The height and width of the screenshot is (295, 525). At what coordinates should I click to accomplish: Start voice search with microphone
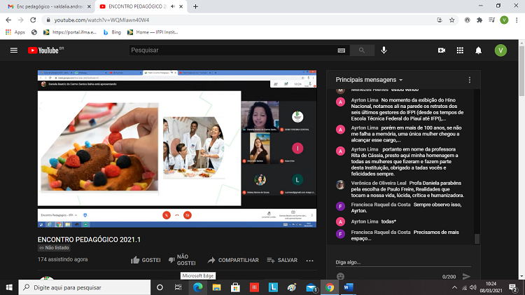coord(384,50)
